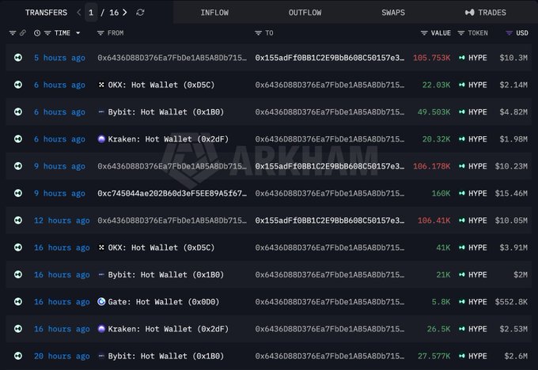
Task: Click HYPE token in $552.8K row
Action: (473, 302)
